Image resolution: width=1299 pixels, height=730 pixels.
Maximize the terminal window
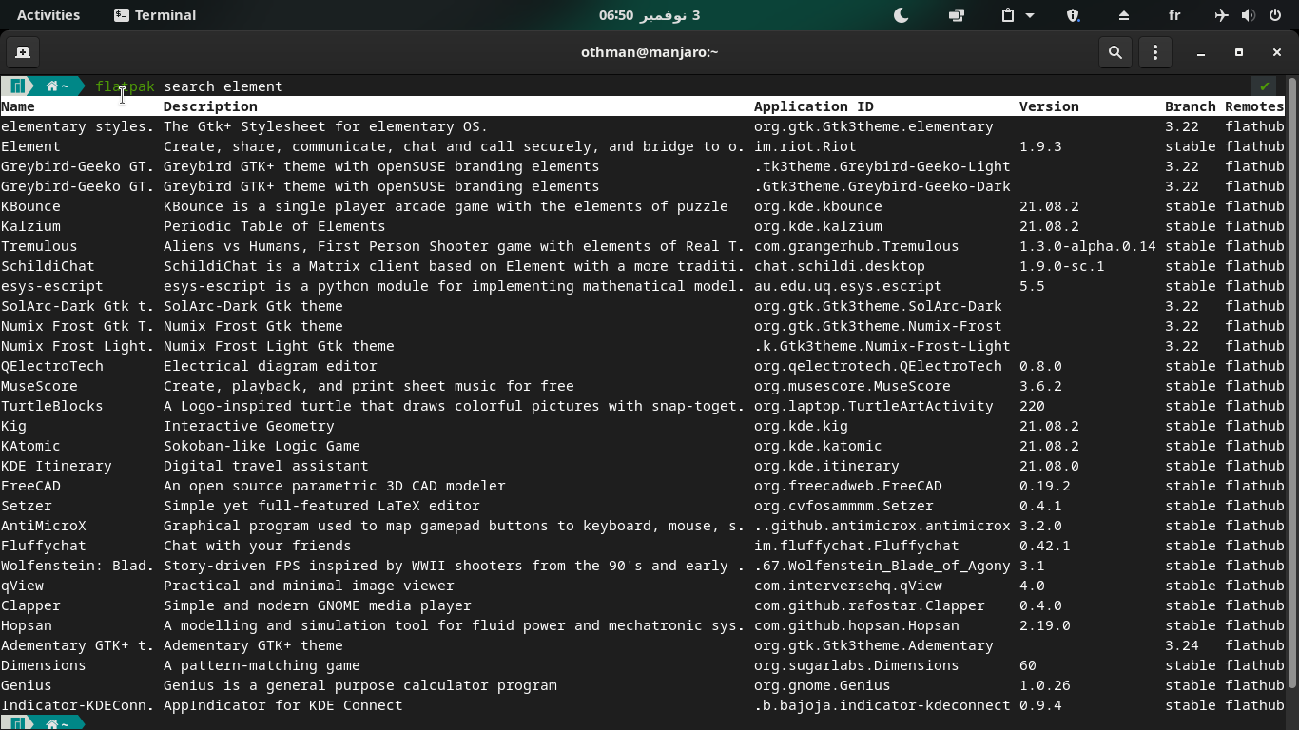pos(1239,52)
